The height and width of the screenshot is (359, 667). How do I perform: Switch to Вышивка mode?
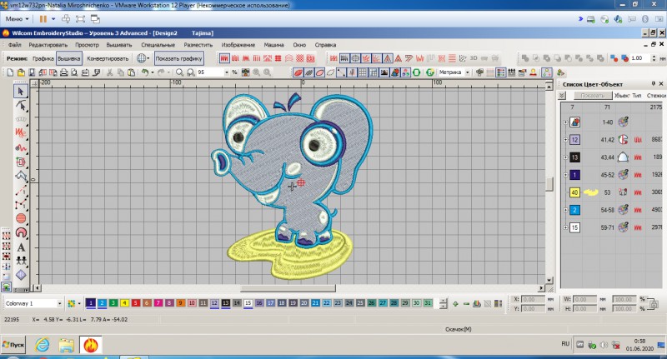click(68, 58)
